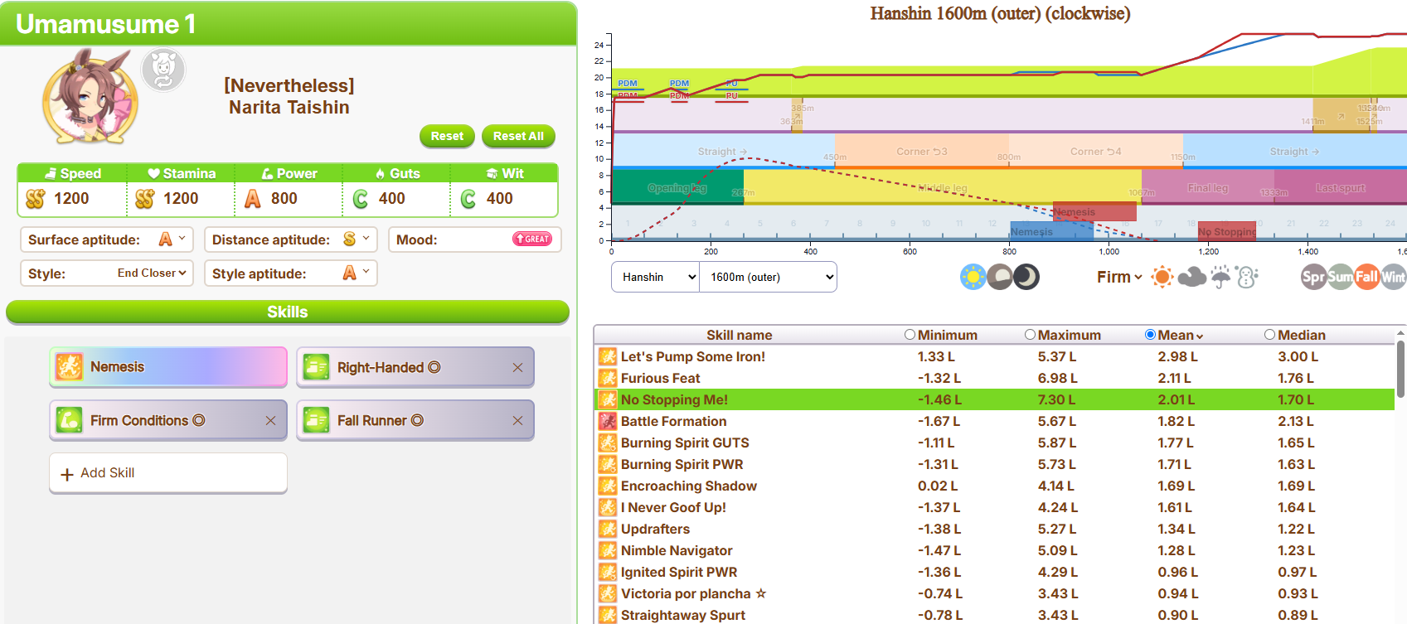Image resolution: width=1407 pixels, height=624 pixels.
Task: Click the Right-Handed skill card icon
Action: click(317, 367)
